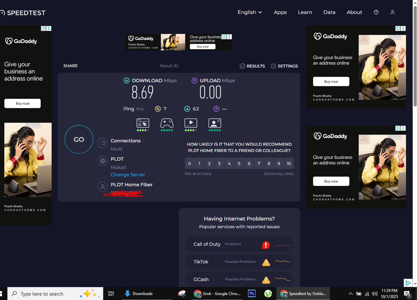This screenshot has height=300, width=417.
Task: Click the Speedtest logo
Action: click(x=23, y=13)
